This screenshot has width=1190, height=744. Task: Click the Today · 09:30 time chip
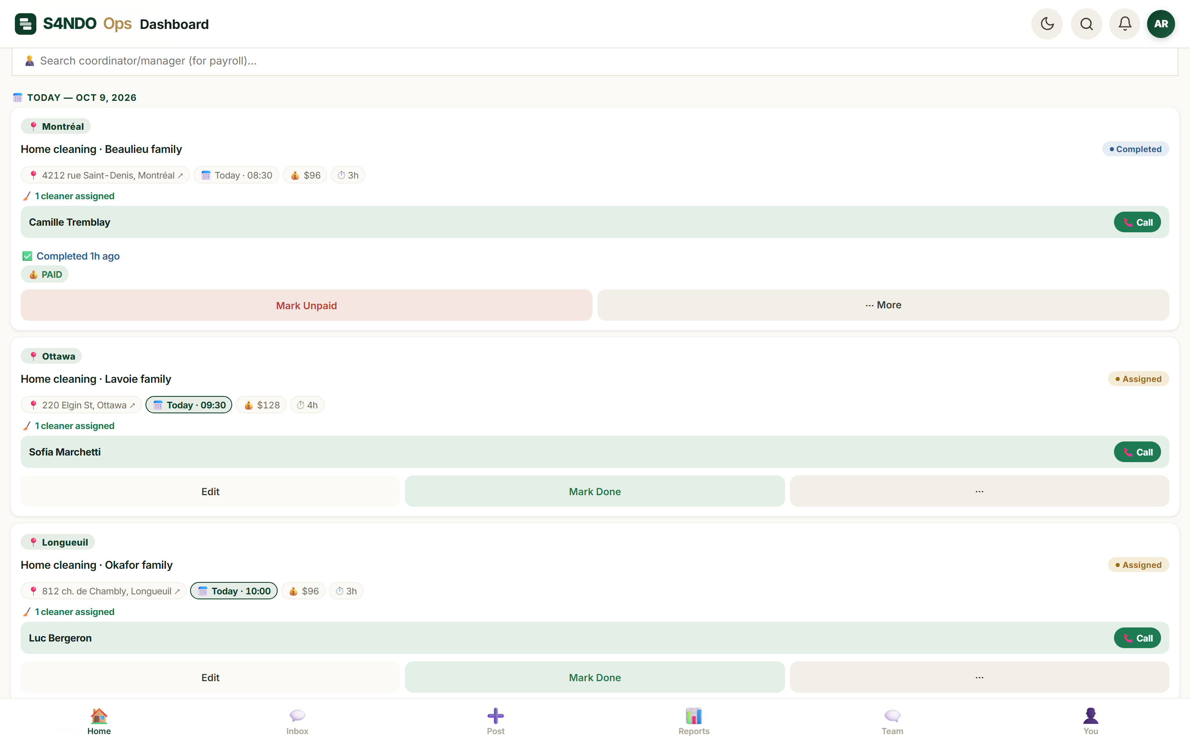click(189, 405)
